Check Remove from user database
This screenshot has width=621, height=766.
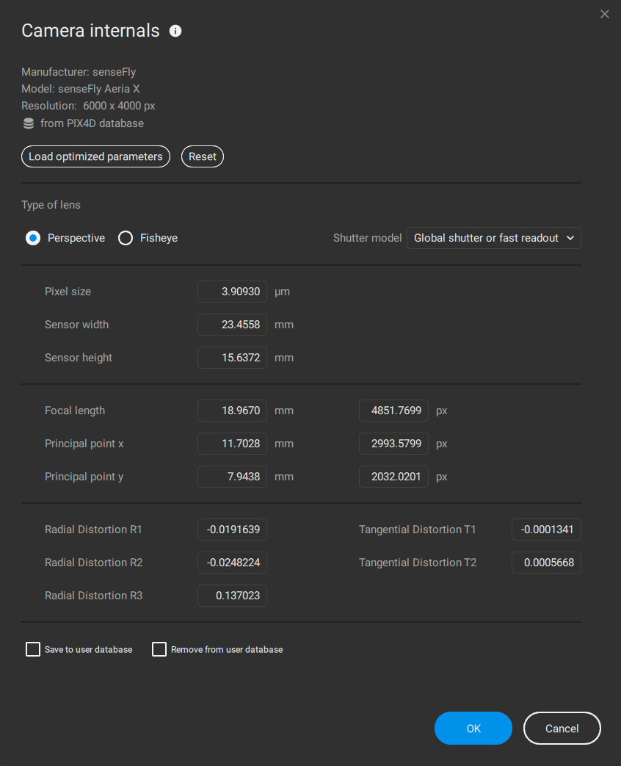point(159,649)
